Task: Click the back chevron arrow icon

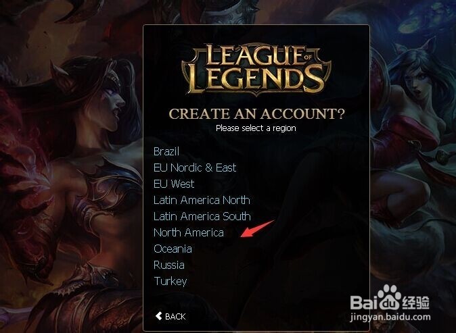Action: (x=158, y=316)
